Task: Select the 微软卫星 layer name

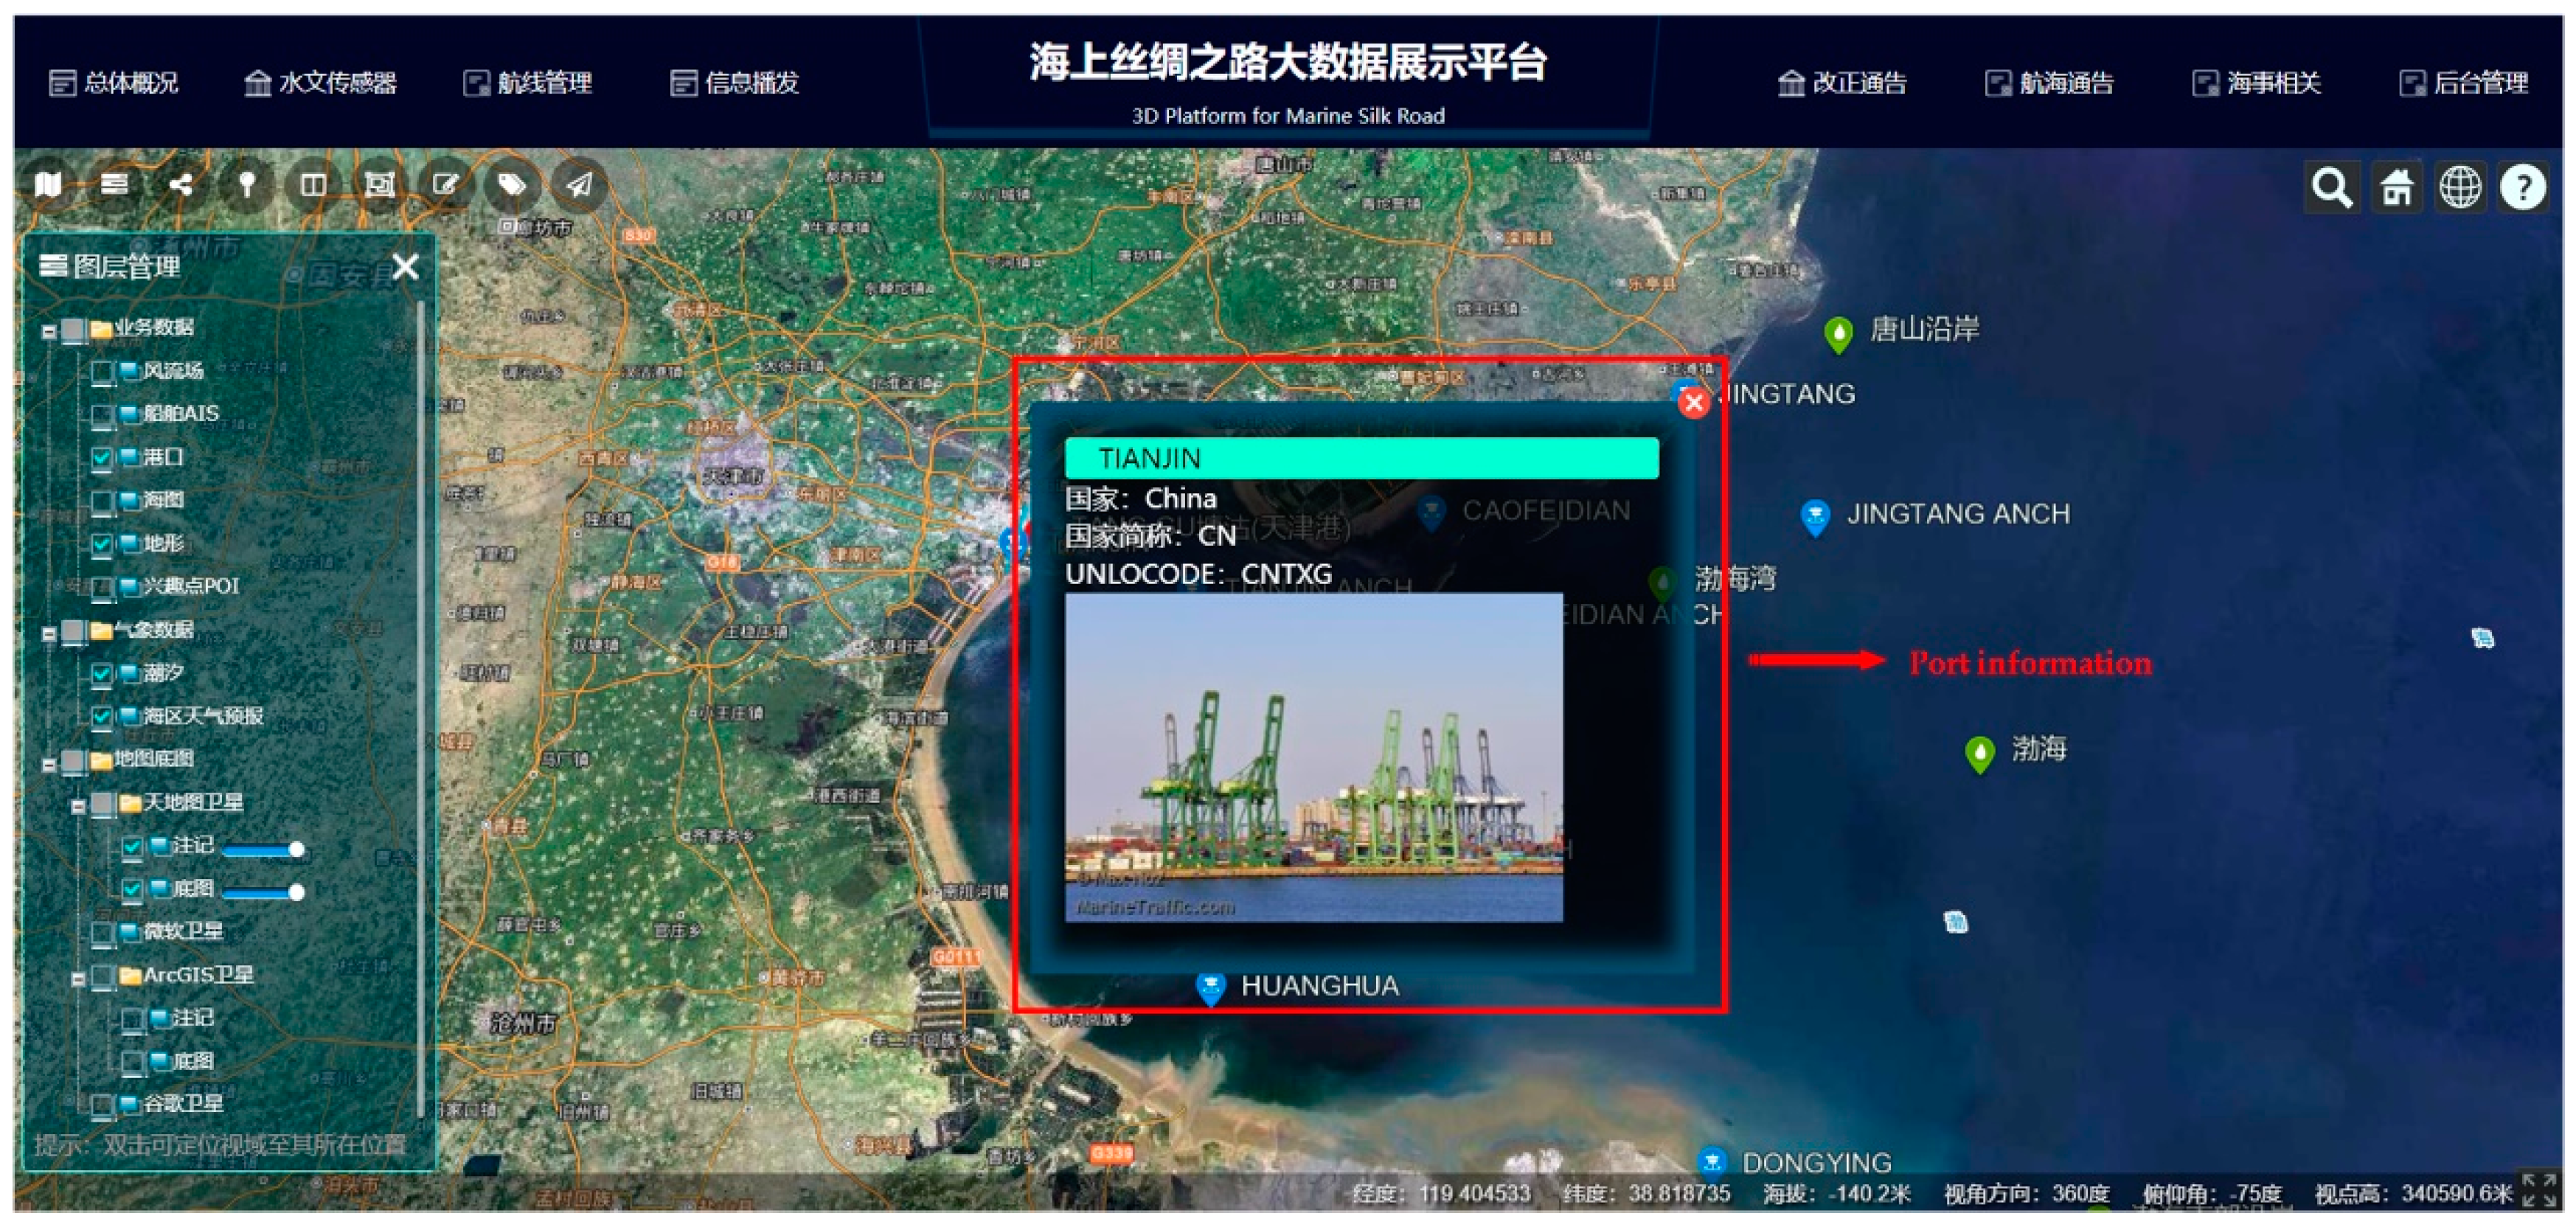Action: [x=183, y=932]
